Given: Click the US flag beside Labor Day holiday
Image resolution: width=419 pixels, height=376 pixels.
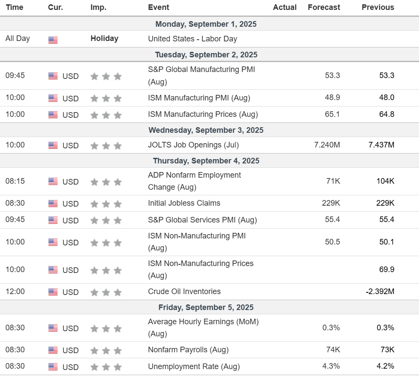Looking at the screenshot, I should 53,40.
